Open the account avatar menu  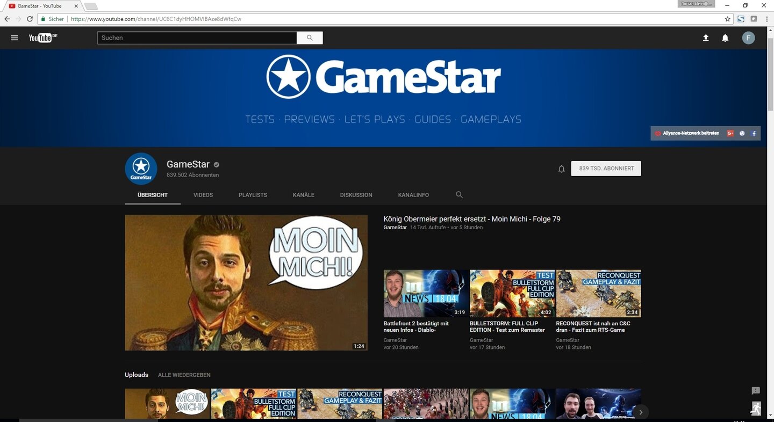[748, 38]
